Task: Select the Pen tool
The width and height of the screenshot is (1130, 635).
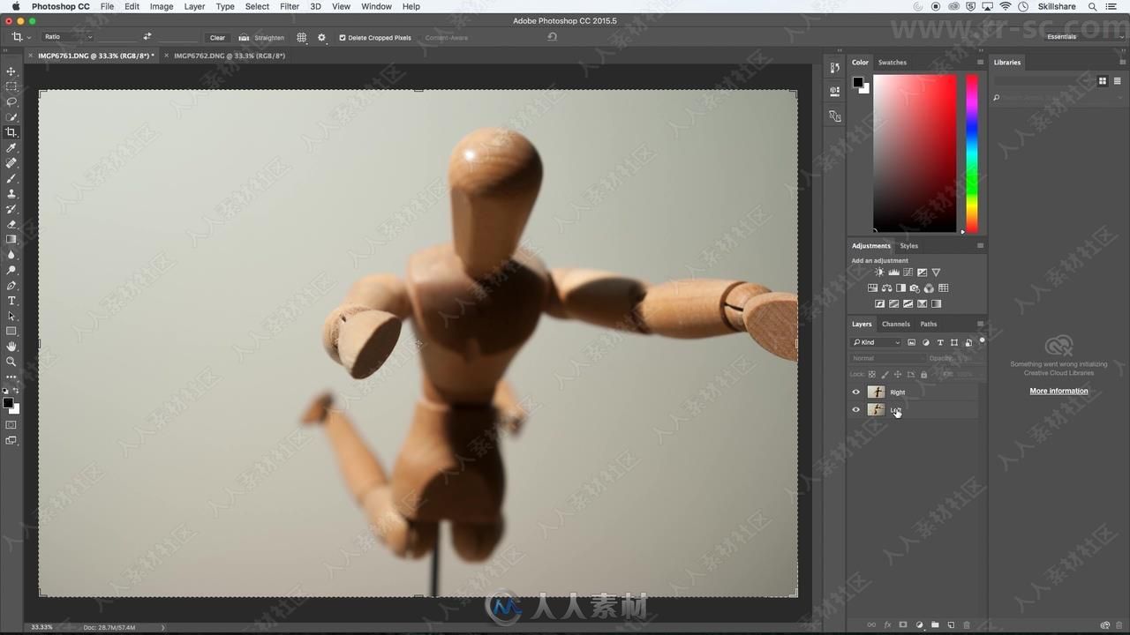Action: click(11, 286)
